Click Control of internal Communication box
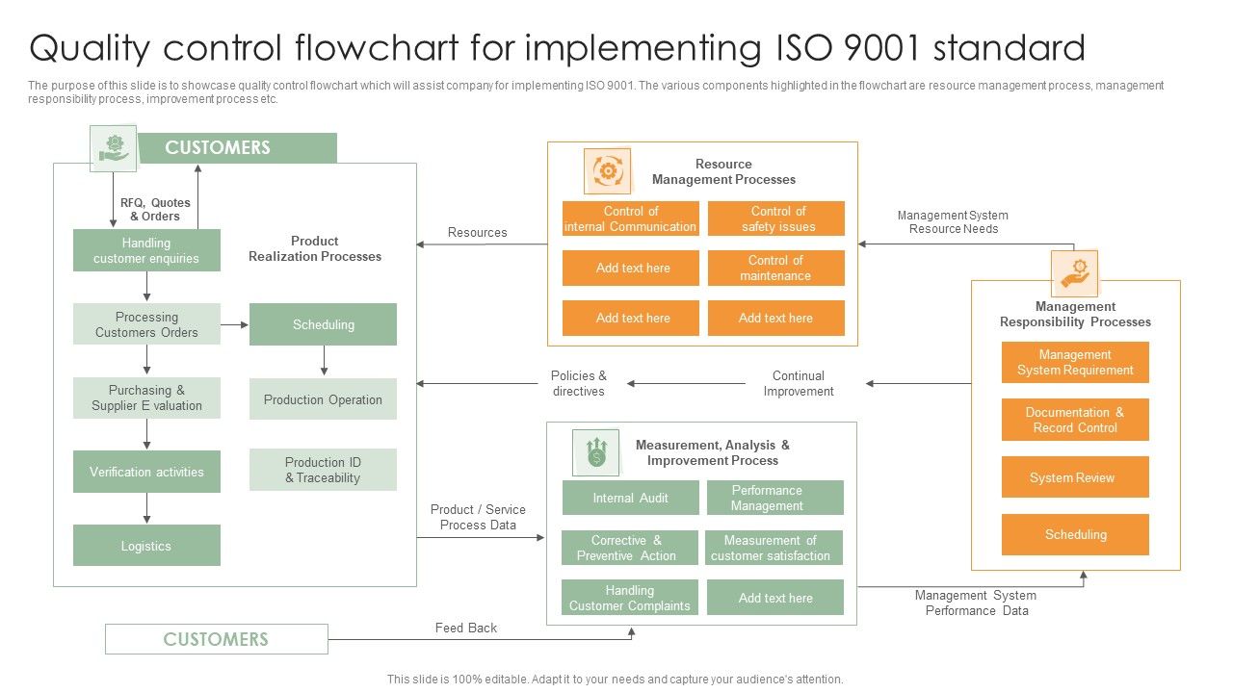The image size is (1233, 693). (631, 218)
